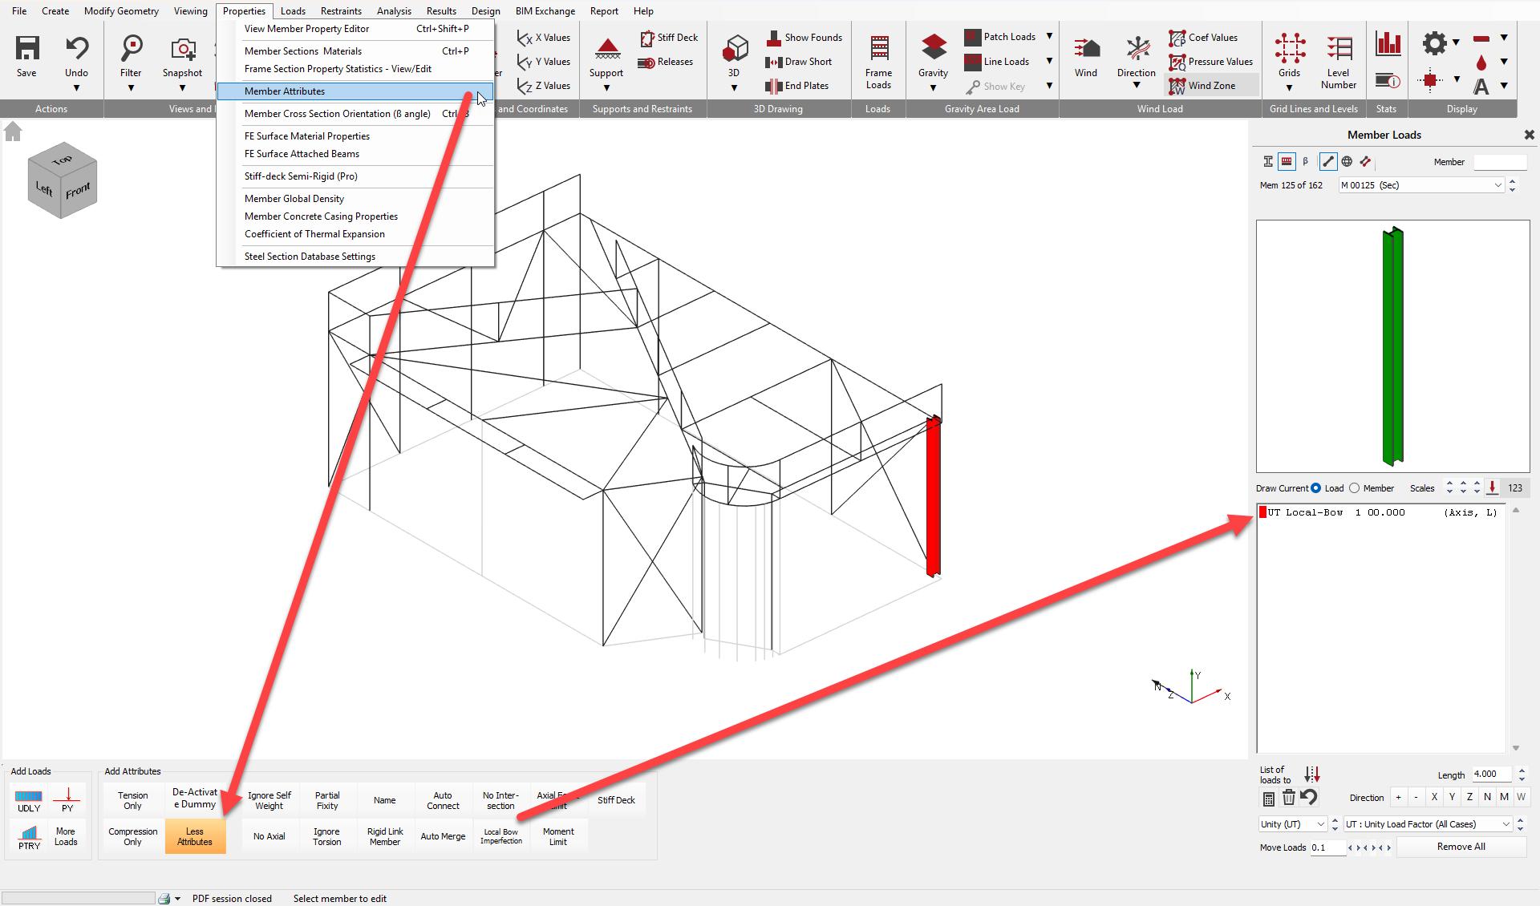Select the Load radio button
This screenshot has width=1540, height=906.
1316,488
